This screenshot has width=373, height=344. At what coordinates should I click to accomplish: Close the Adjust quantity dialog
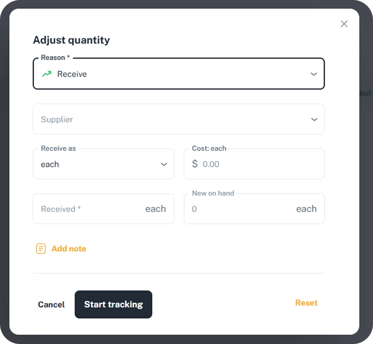tap(344, 24)
